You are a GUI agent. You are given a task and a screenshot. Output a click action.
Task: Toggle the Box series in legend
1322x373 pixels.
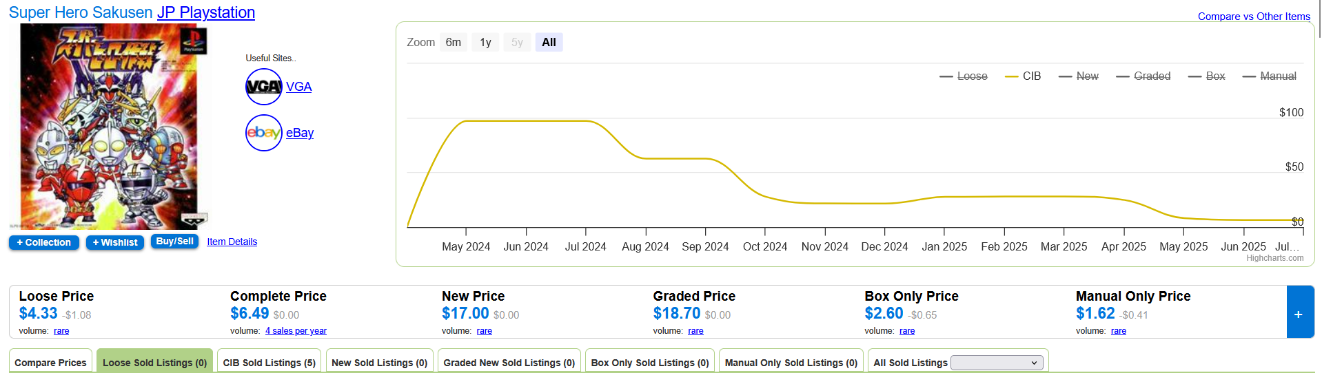(1207, 76)
